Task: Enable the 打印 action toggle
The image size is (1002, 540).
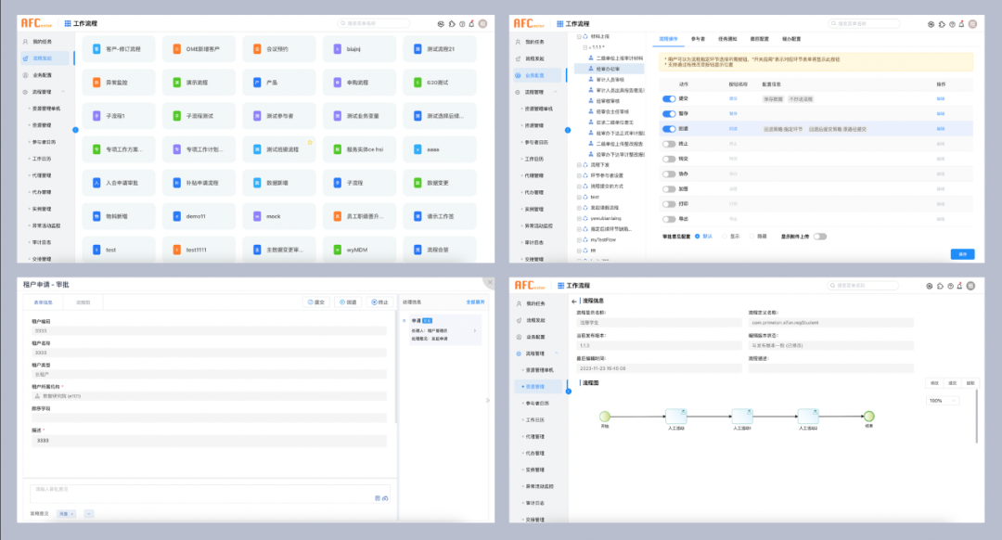Action: [x=669, y=204]
